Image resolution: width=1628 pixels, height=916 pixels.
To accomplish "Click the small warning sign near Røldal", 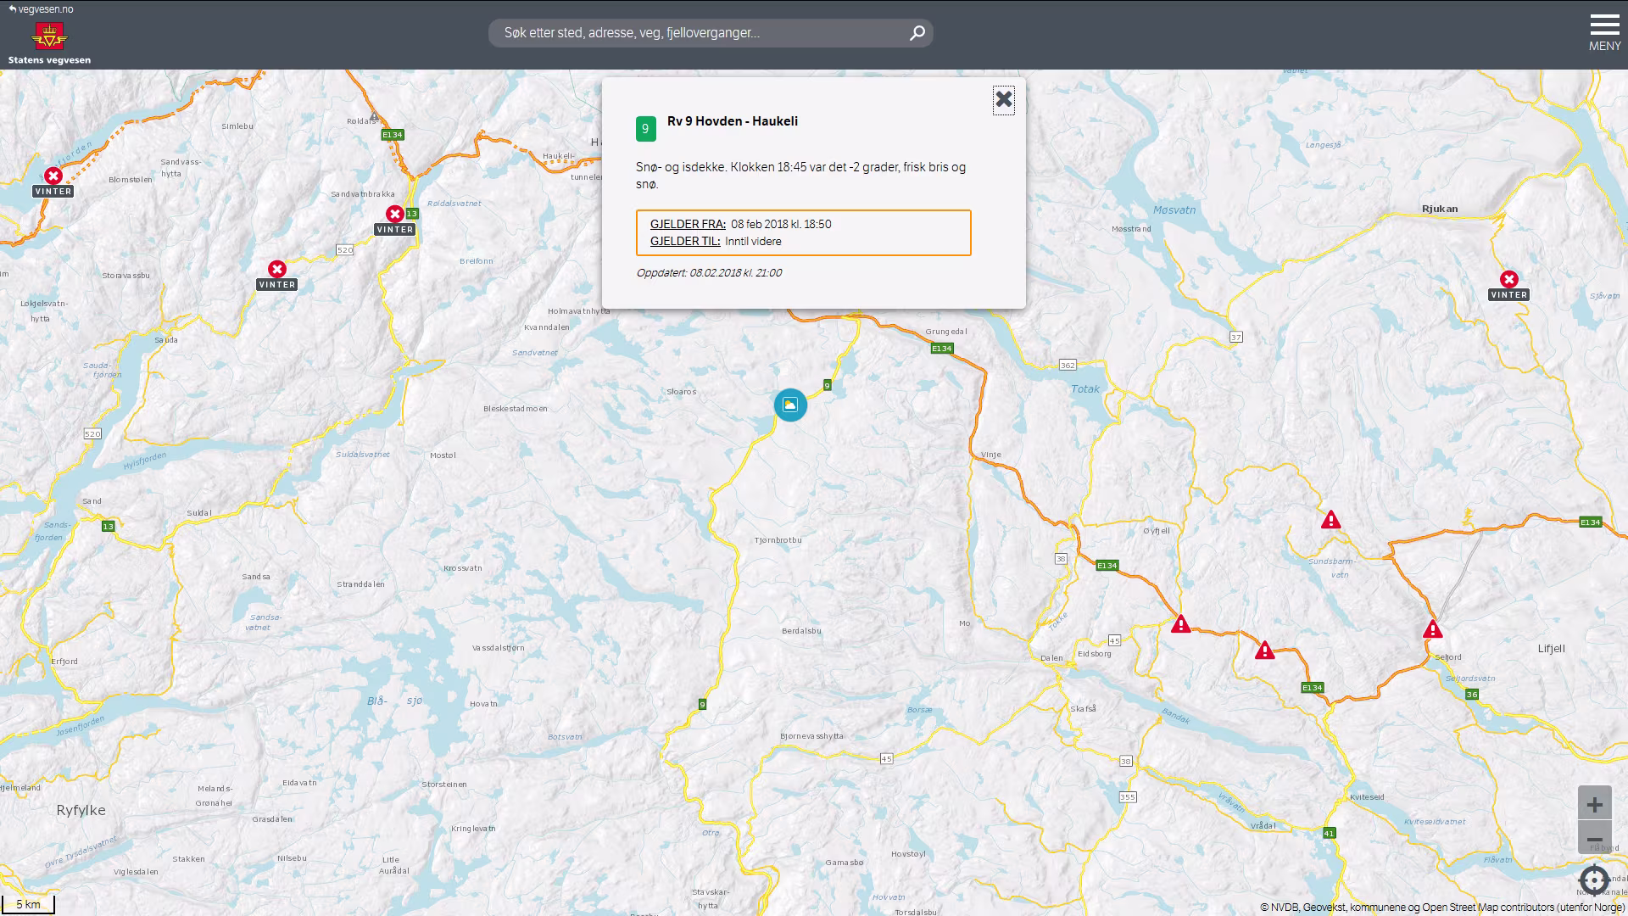I will (374, 116).
